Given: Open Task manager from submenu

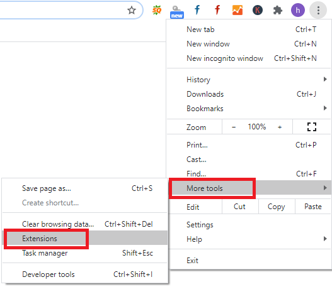Looking at the screenshot, I should coord(84,253).
